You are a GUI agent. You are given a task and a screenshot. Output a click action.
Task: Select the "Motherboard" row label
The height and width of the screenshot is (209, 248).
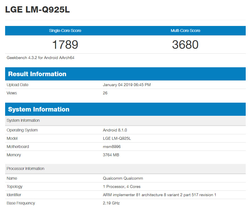click(x=18, y=147)
